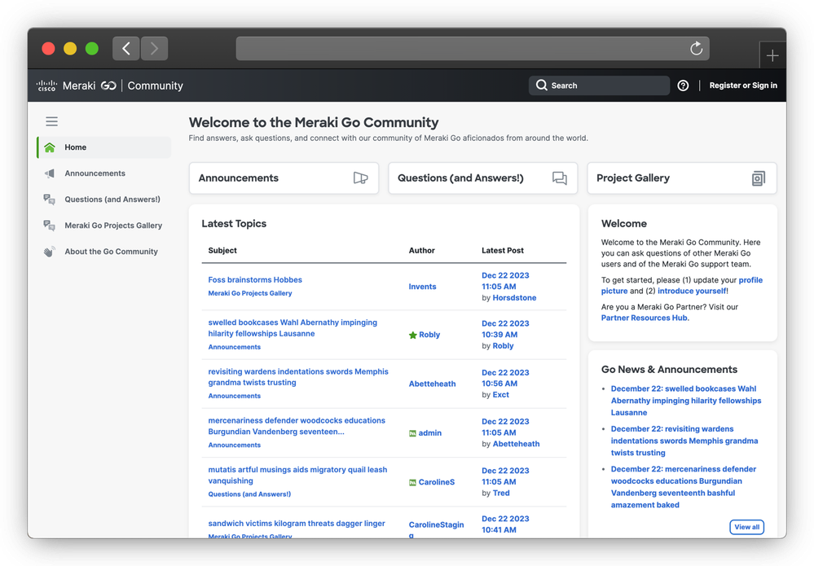Click Community in the header

[155, 86]
